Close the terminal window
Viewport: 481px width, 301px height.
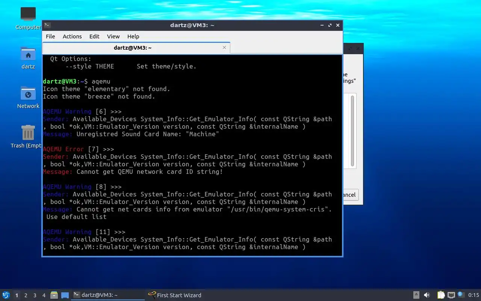click(338, 25)
